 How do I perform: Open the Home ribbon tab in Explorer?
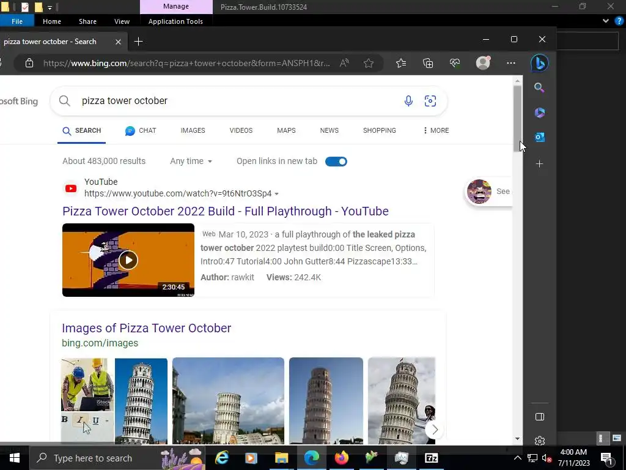[52, 21]
